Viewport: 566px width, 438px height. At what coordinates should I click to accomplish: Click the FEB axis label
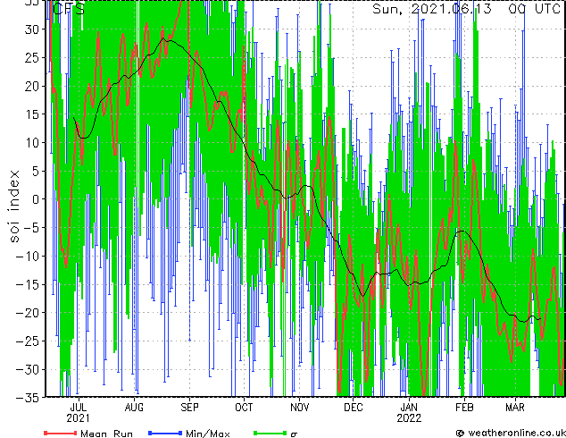tap(464, 408)
